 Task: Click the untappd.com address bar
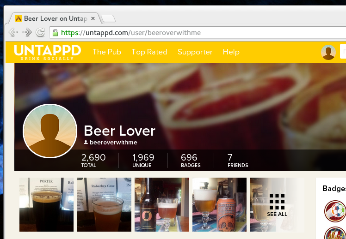point(198,33)
